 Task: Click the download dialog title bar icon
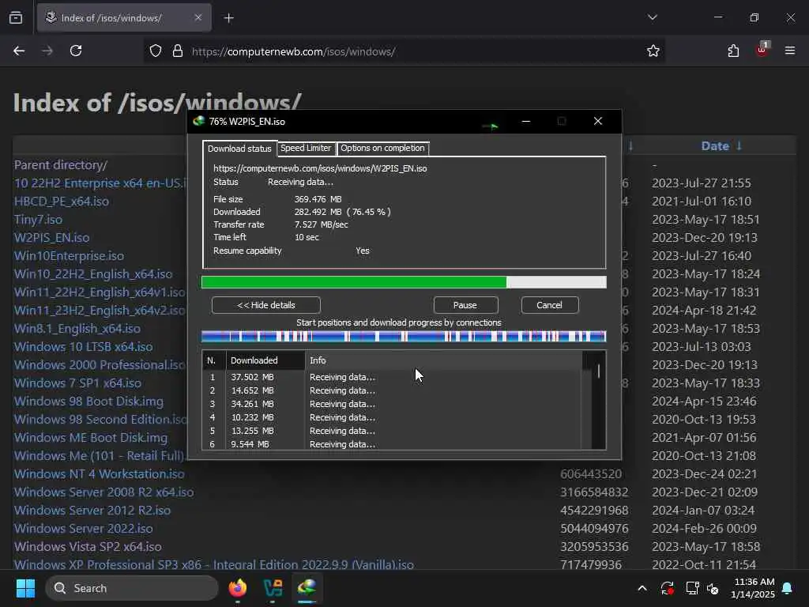[x=198, y=121]
